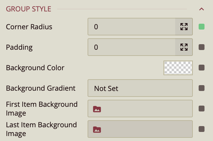Collapse the Group Style section chevron
Screen dimensions: 213x141
[x=201, y=9]
